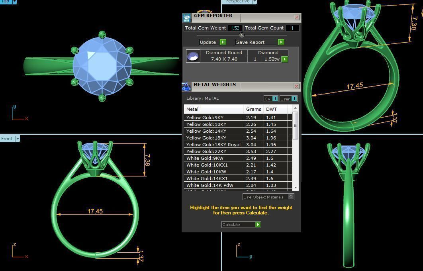This screenshot has width=423, height=271.
Task: Select the 1.37 dimension in Front viewport
Action: click(141, 256)
